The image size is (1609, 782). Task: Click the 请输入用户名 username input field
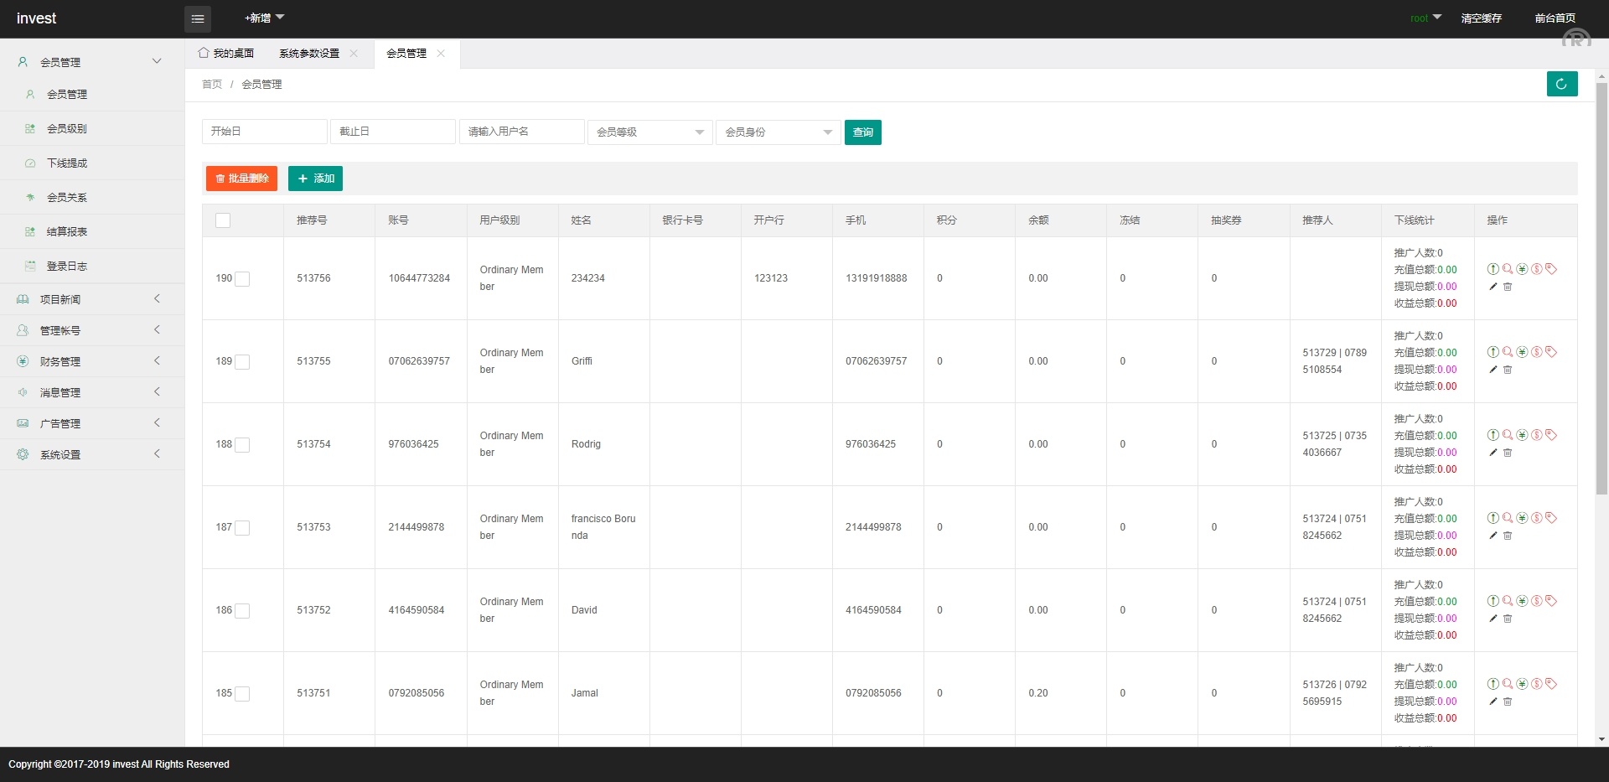click(x=521, y=132)
